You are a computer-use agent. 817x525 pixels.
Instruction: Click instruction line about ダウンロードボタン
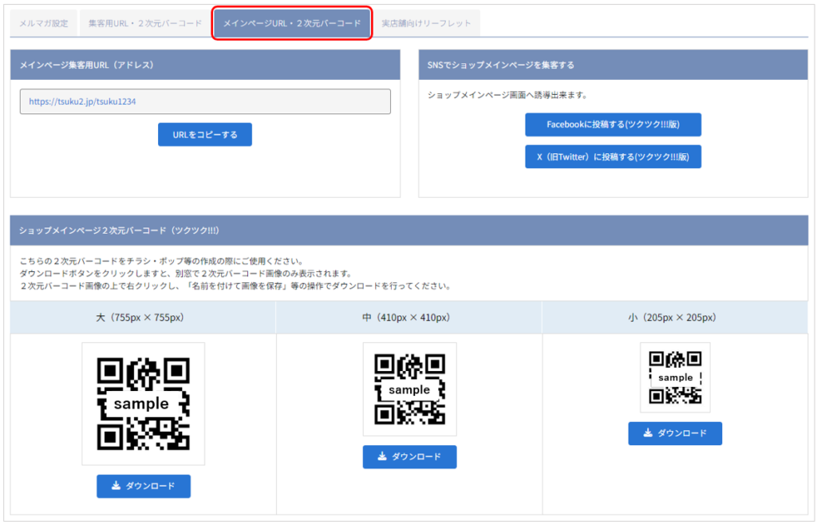(x=186, y=274)
